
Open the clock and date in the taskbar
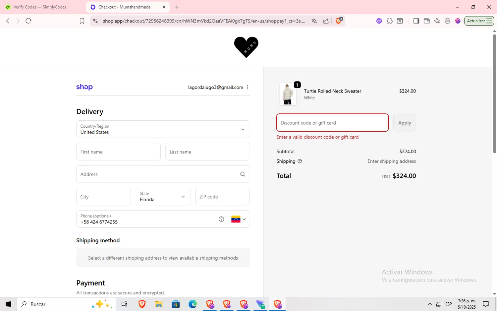(467, 304)
